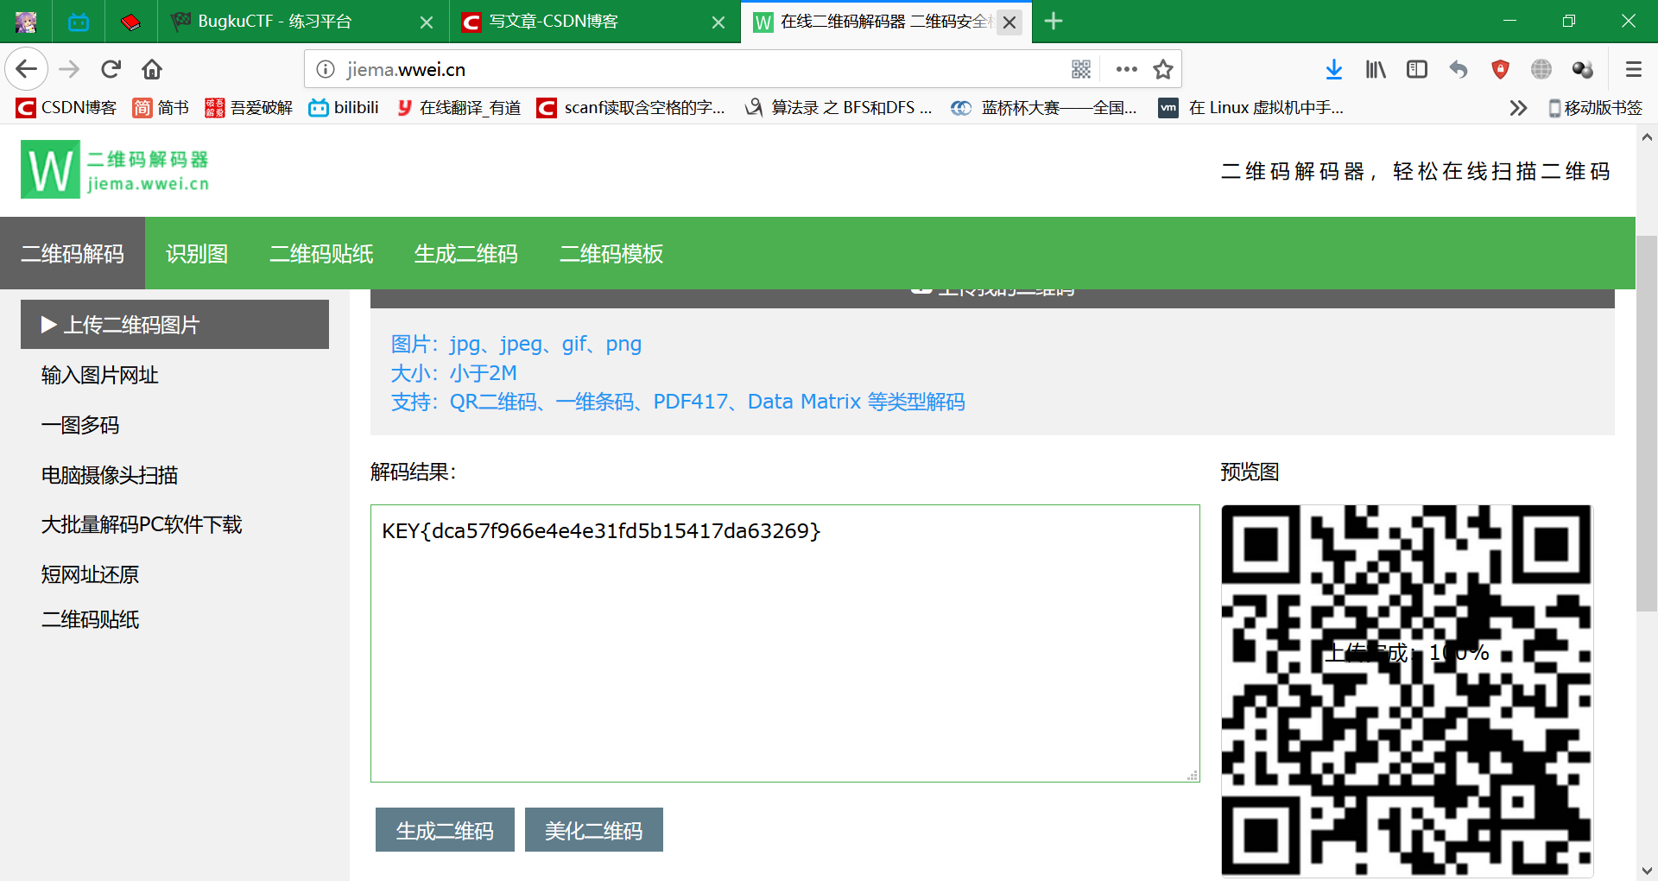Click the 美化二维码 button
Screen dimensions: 1658x881
tap(593, 829)
